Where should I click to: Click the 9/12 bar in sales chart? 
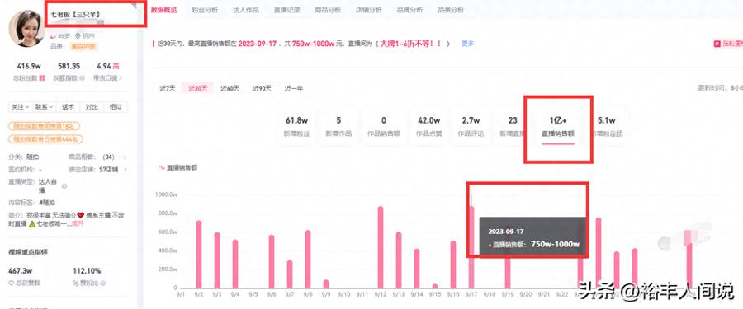click(x=381, y=247)
